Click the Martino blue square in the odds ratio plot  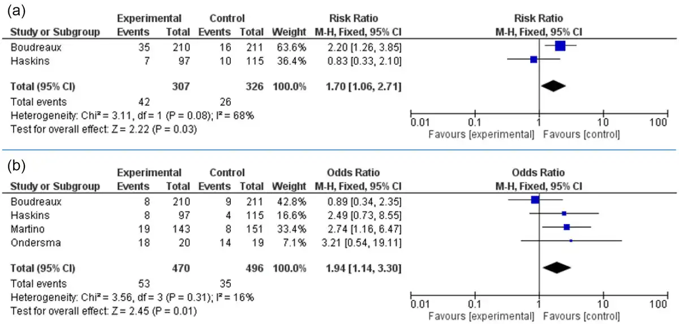pyautogui.click(x=566, y=227)
